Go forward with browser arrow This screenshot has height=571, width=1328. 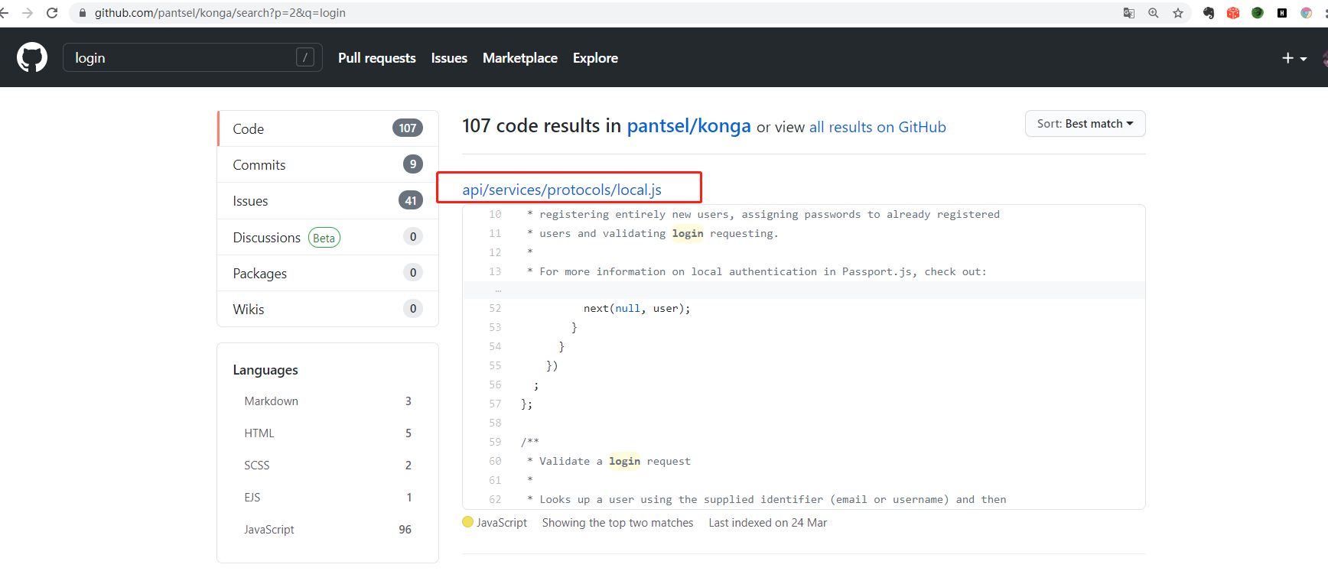[28, 13]
